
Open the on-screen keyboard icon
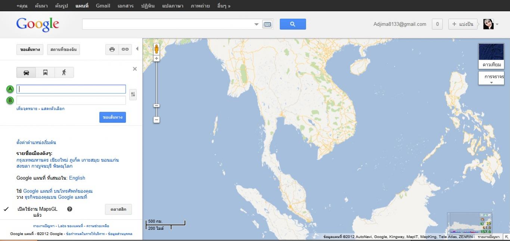[x=267, y=24]
